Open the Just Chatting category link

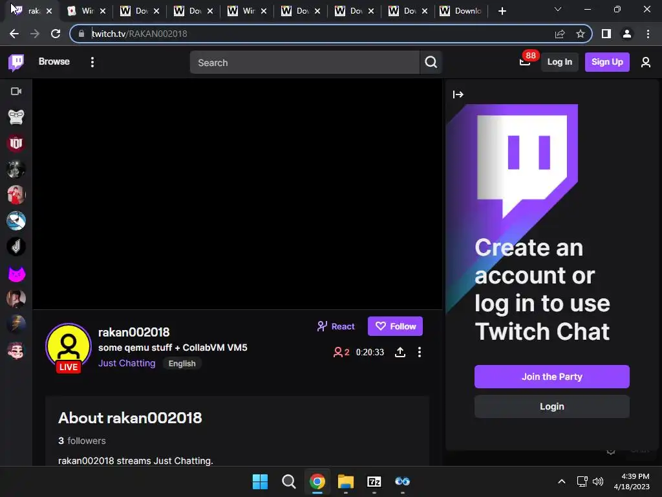[x=127, y=363]
